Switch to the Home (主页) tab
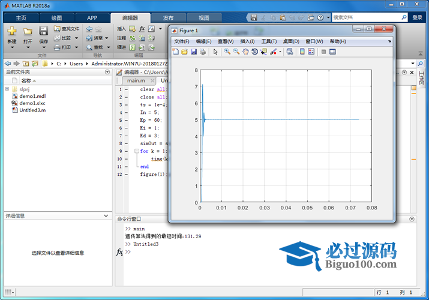Viewport: 429px width, 300px height. [21, 18]
